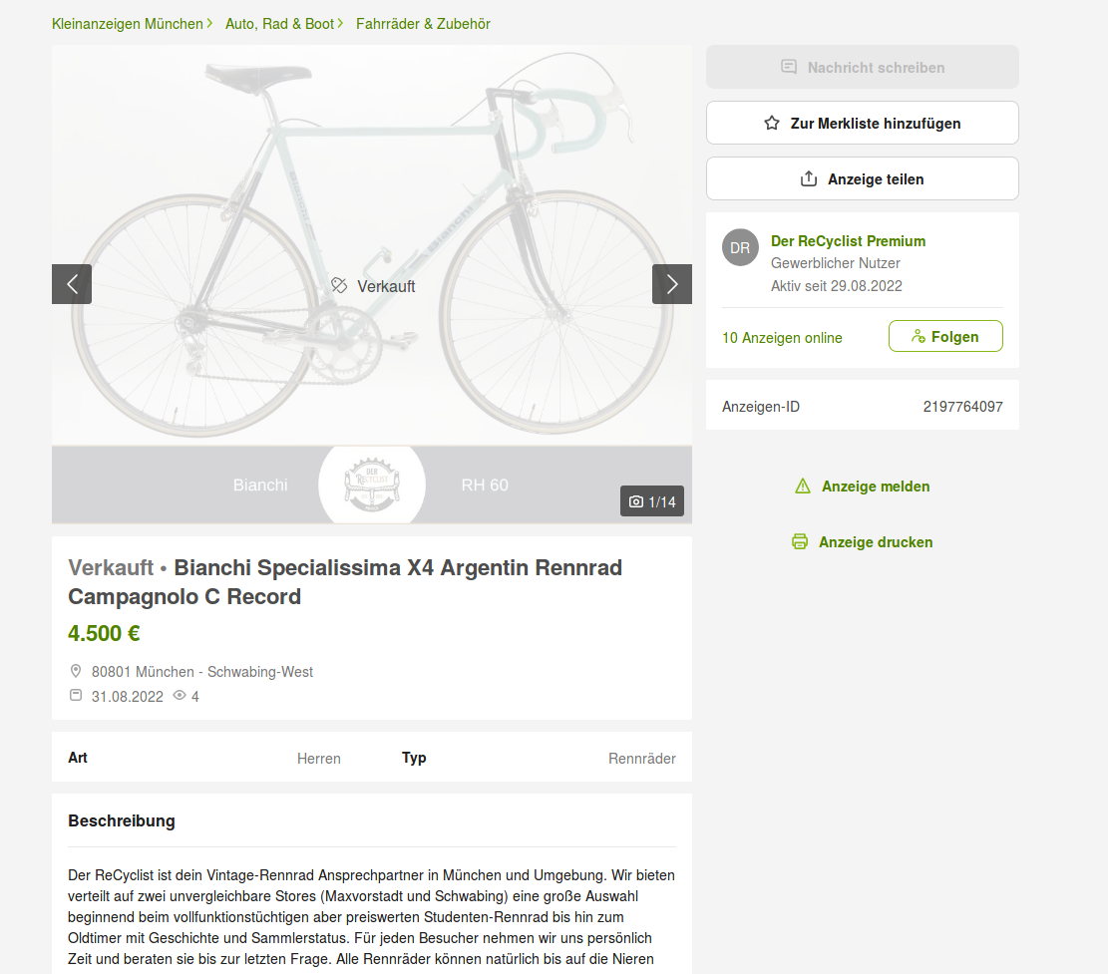Click the camera photo counter 1/14

(x=652, y=501)
